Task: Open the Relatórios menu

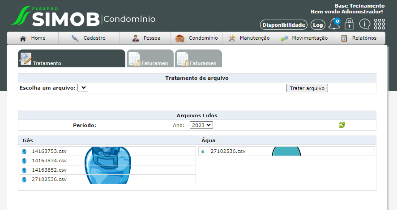Action: tap(358, 38)
